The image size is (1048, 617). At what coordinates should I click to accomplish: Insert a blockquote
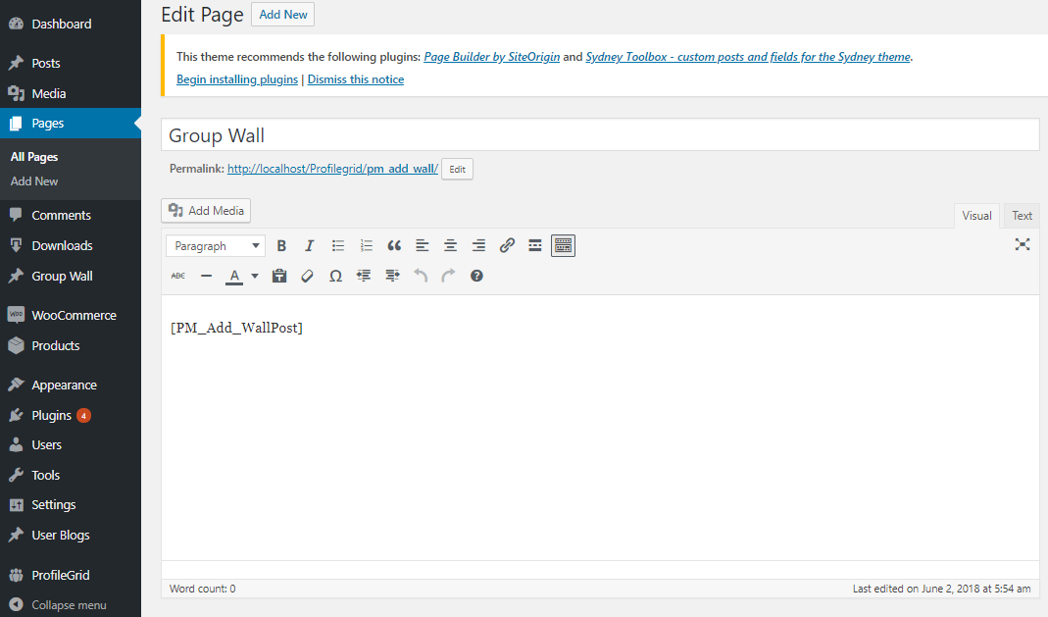(394, 245)
